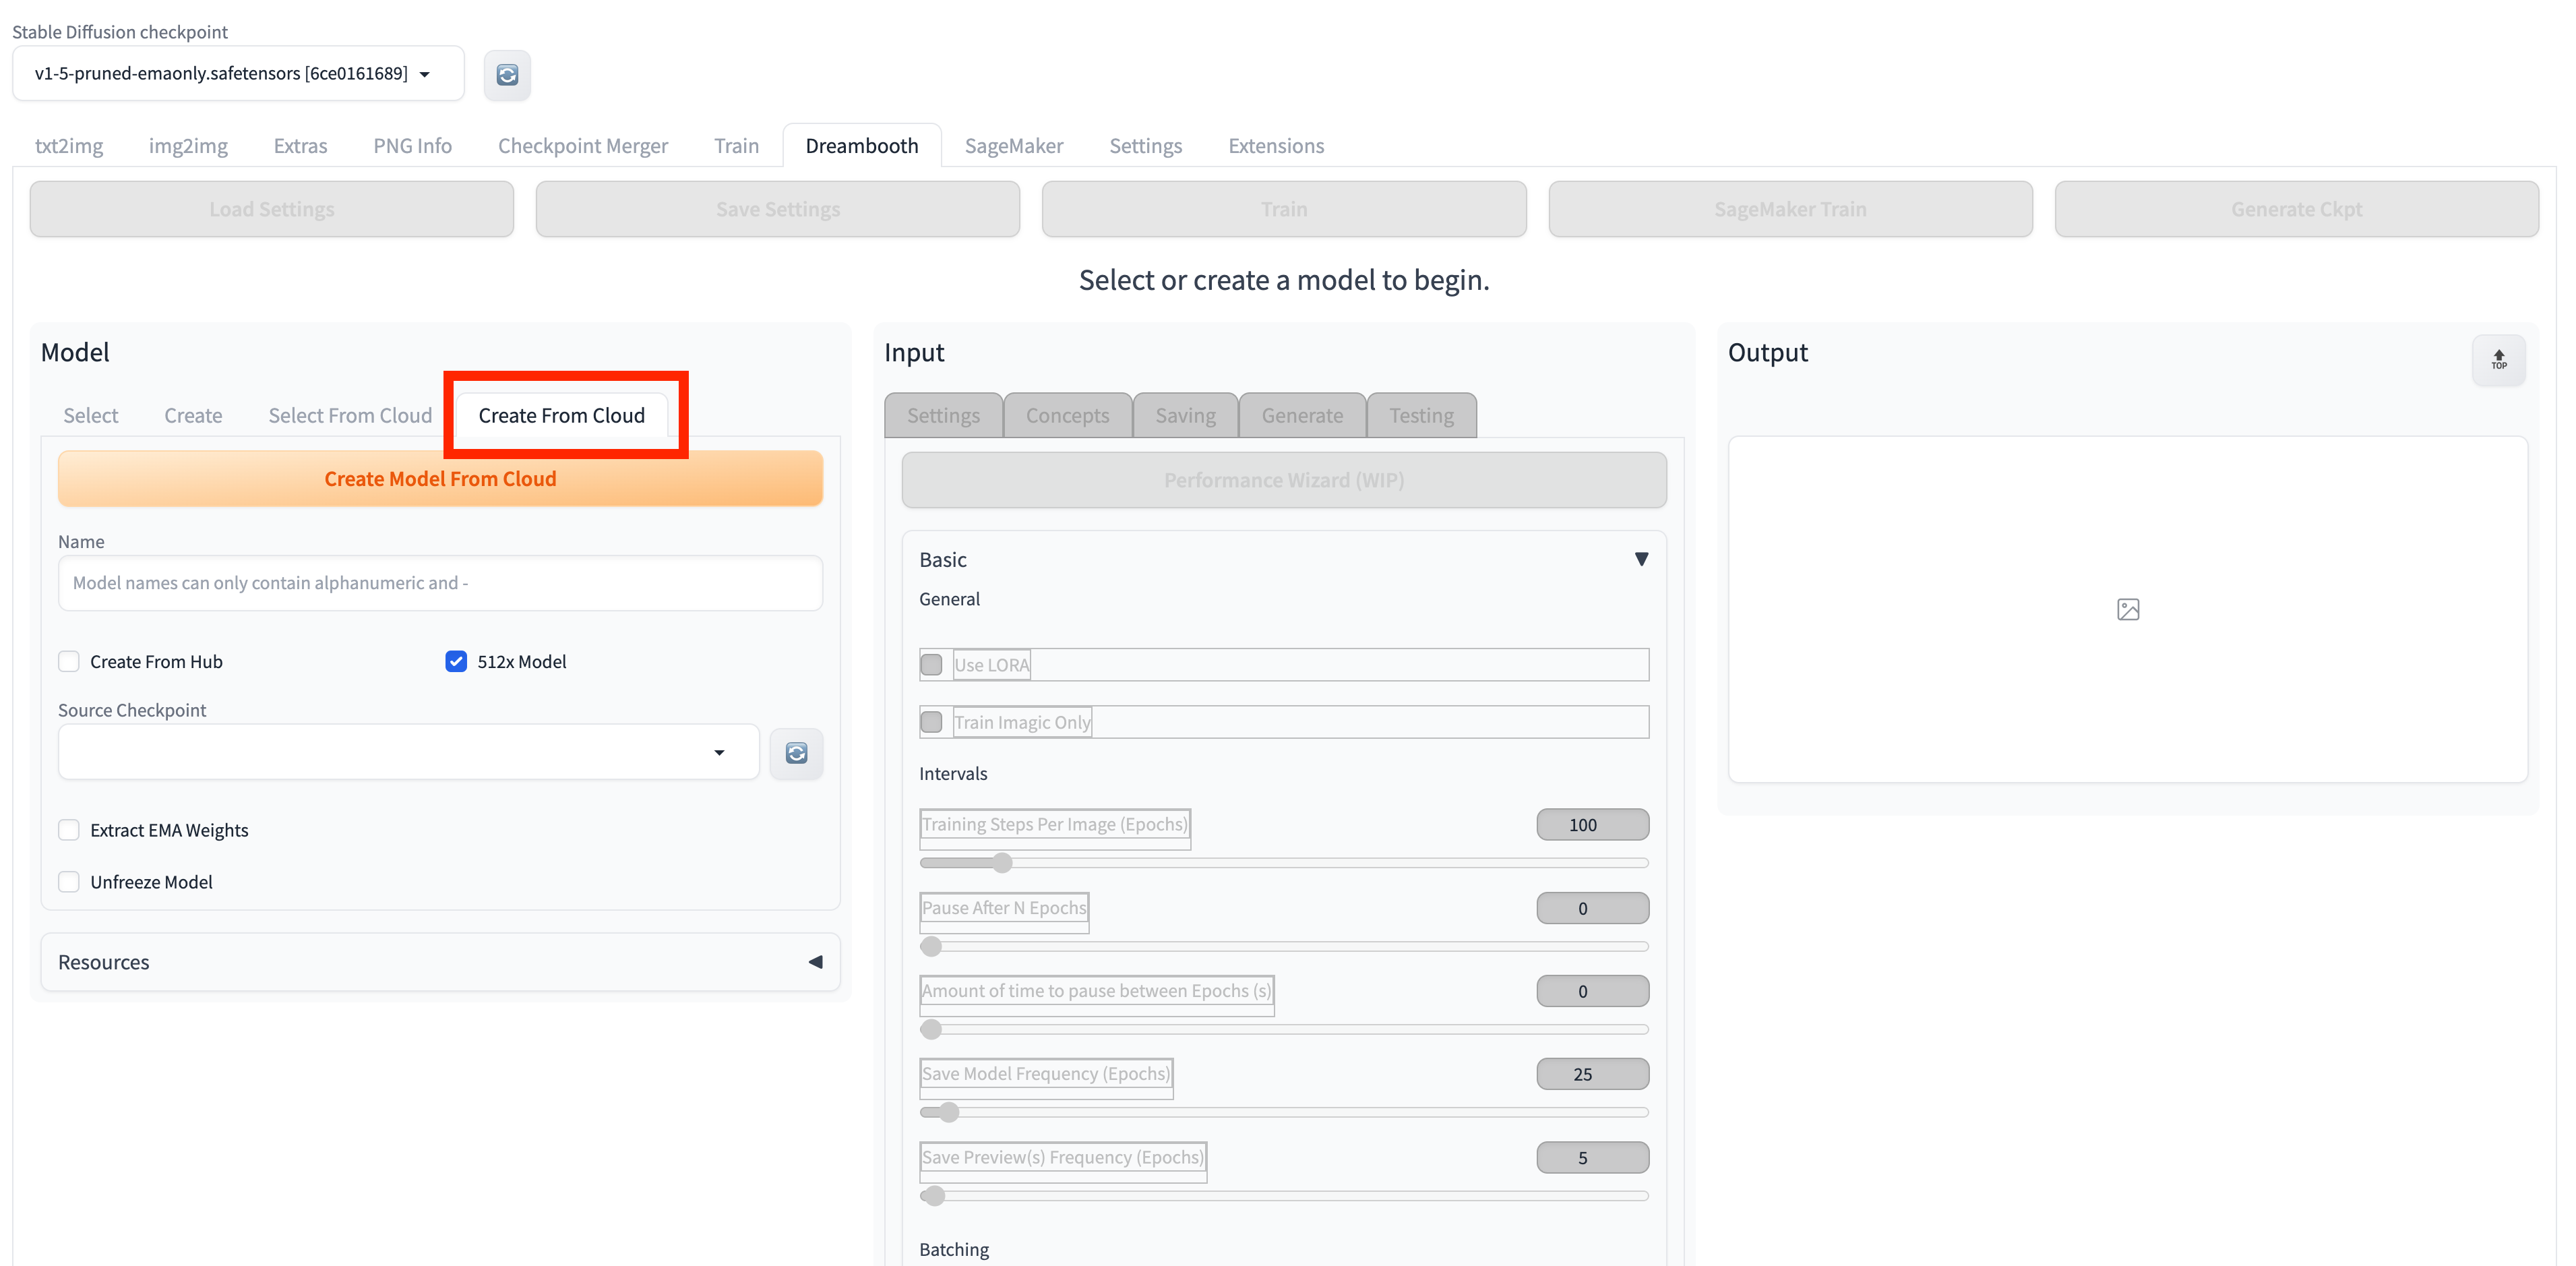Click into the model Name field

click(440, 583)
